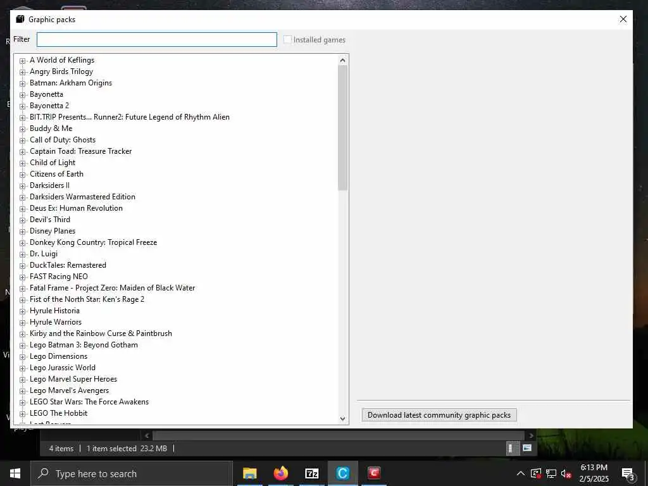Select the first Bayonetta entry
The width and height of the screenshot is (648, 486).
click(46, 94)
